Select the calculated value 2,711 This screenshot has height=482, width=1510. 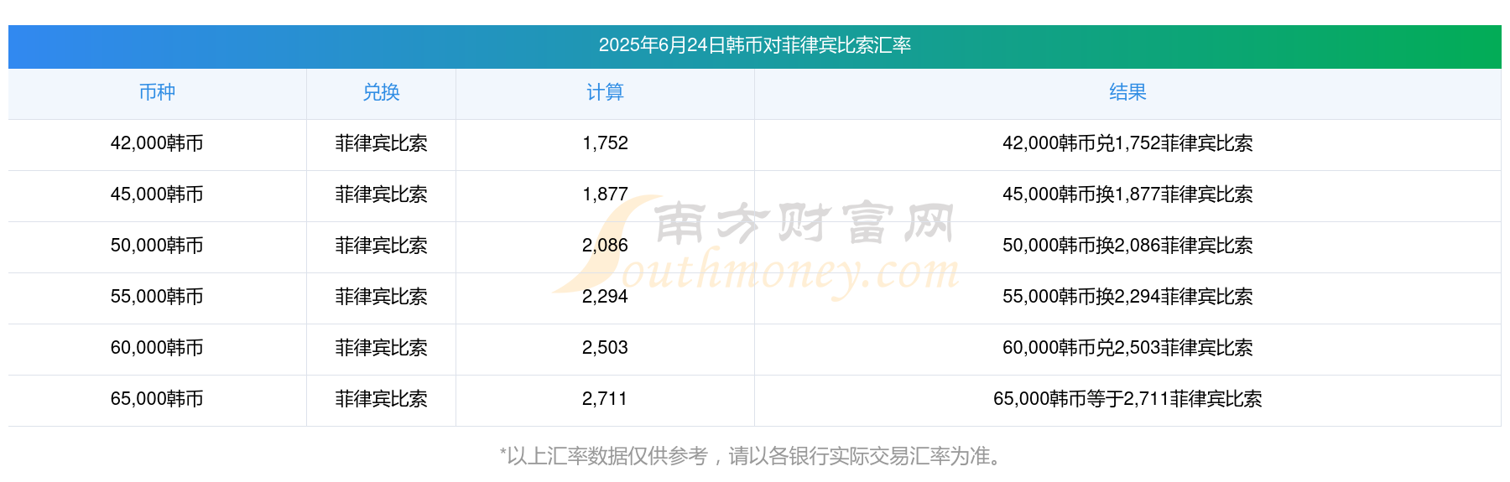(605, 399)
